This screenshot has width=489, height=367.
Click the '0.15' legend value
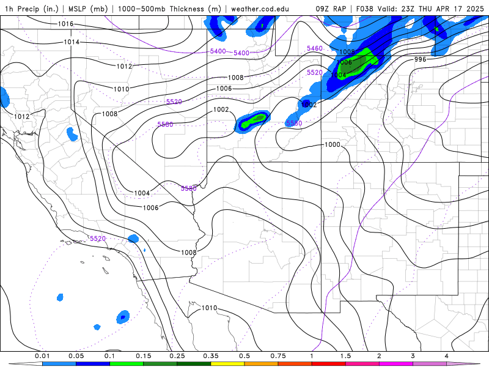144,356
